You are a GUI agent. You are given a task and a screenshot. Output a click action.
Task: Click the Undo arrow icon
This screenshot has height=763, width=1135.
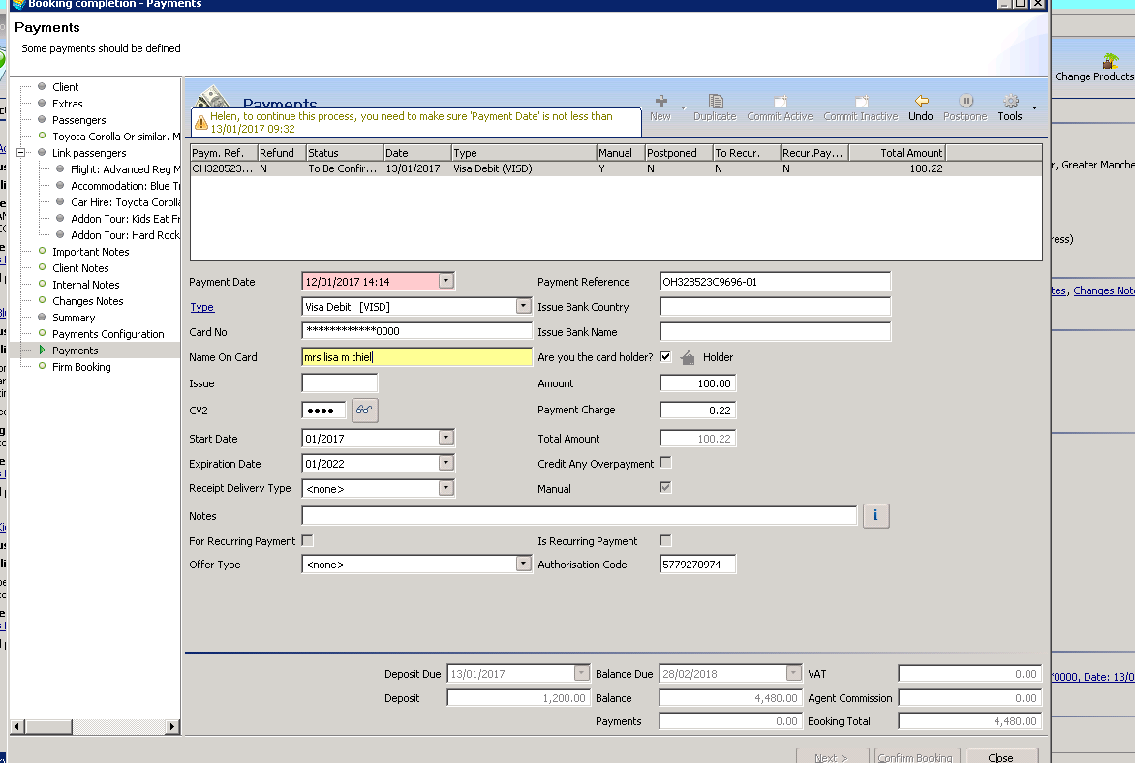click(x=921, y=101)
